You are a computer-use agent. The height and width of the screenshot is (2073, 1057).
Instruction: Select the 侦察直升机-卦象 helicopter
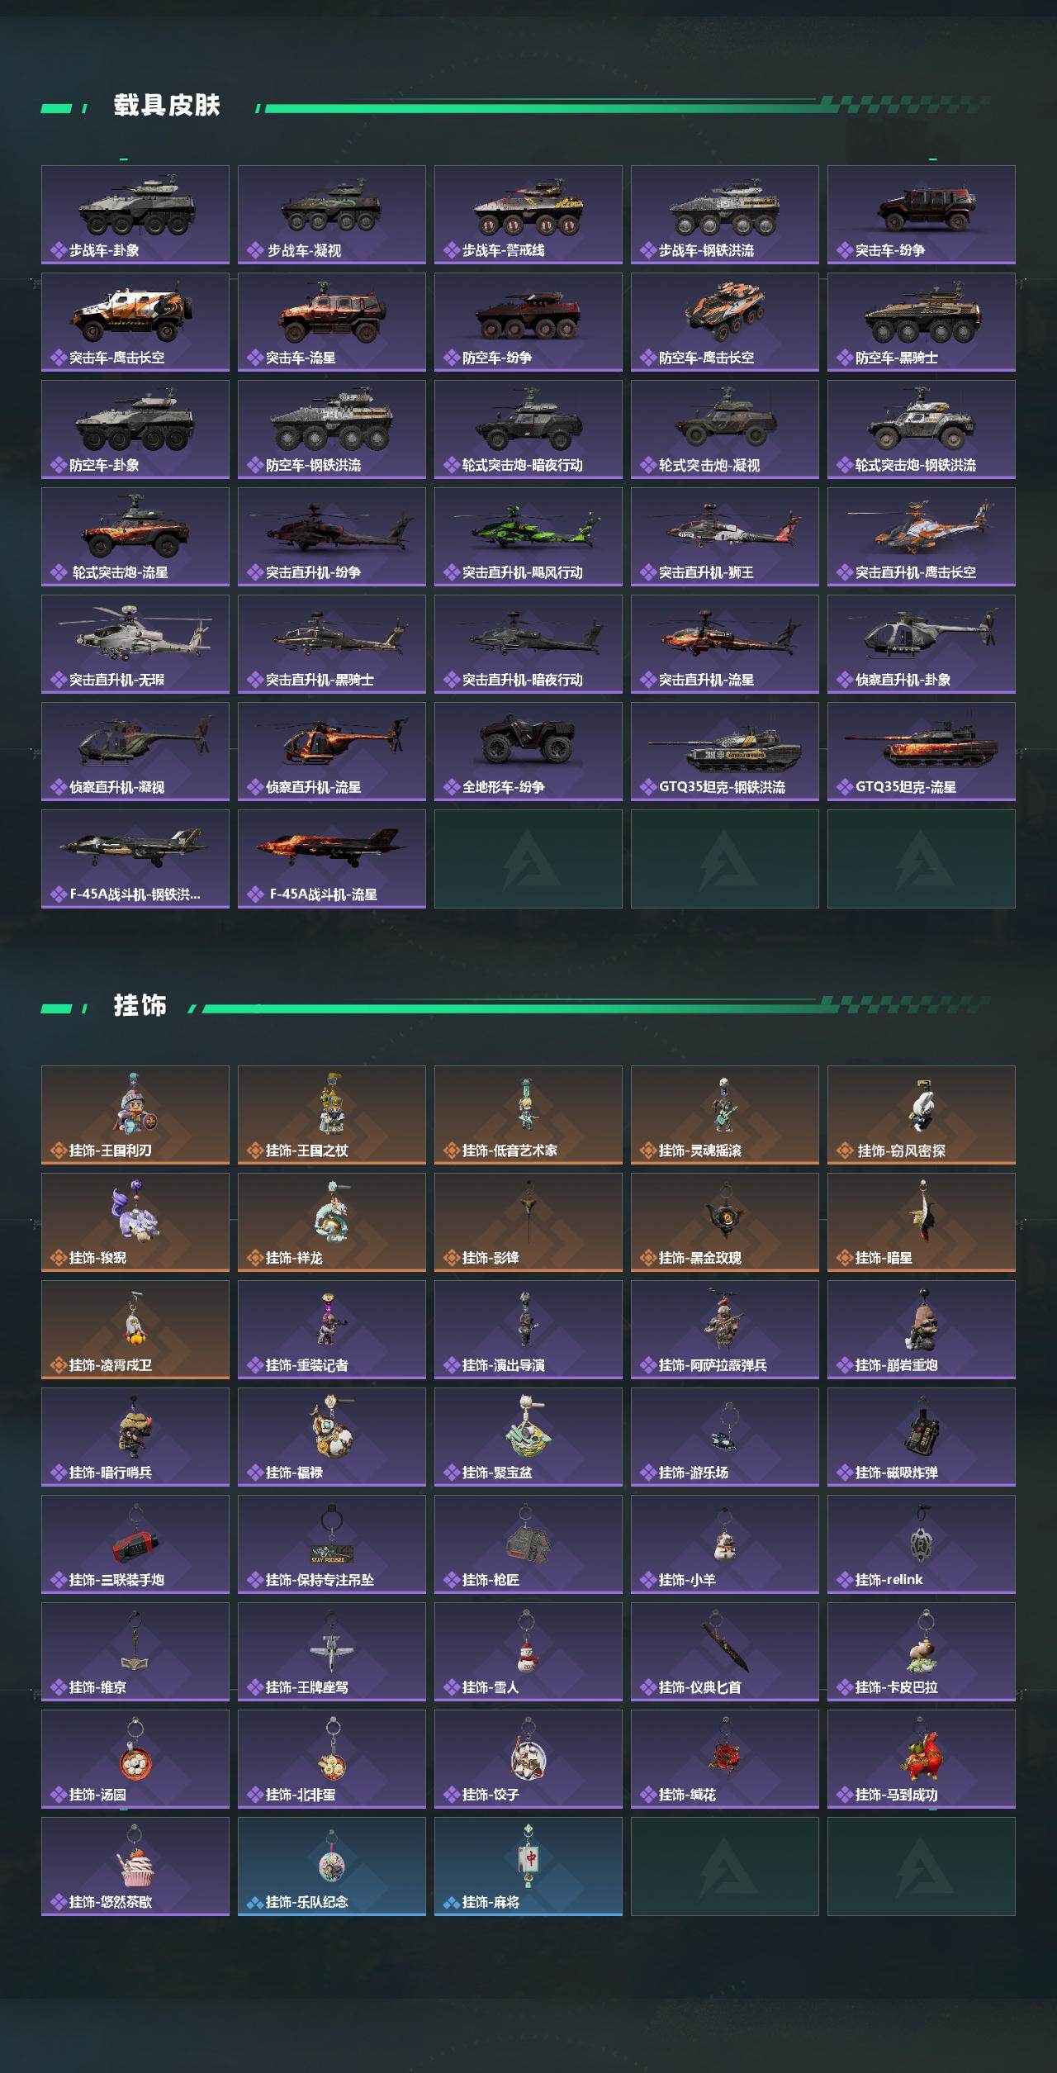point(922,644)
